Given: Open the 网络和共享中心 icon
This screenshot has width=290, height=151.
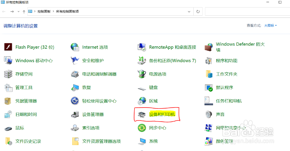Looking at the screenshot, I should click(x=209, y=128).
